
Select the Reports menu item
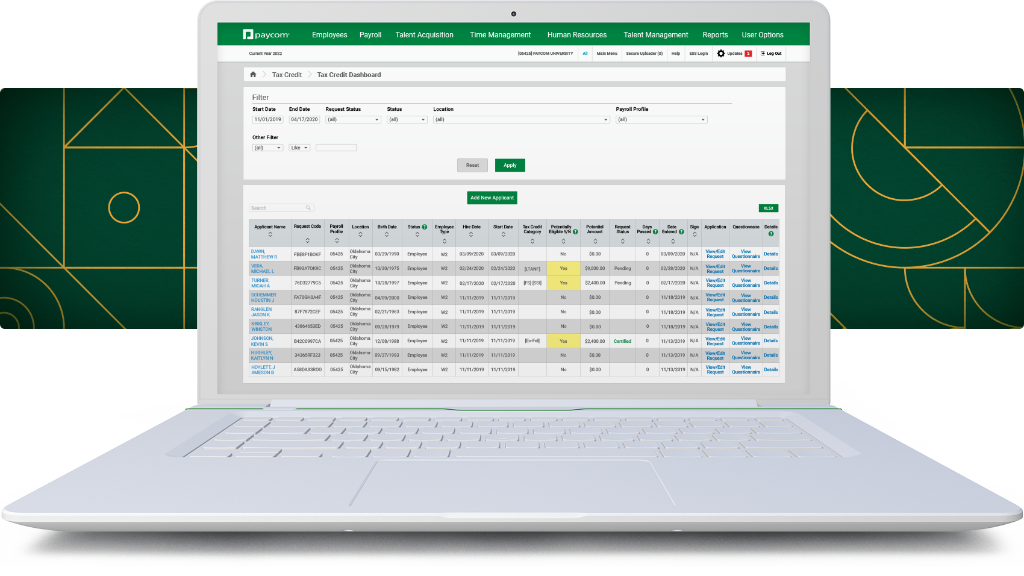[715, 35]
